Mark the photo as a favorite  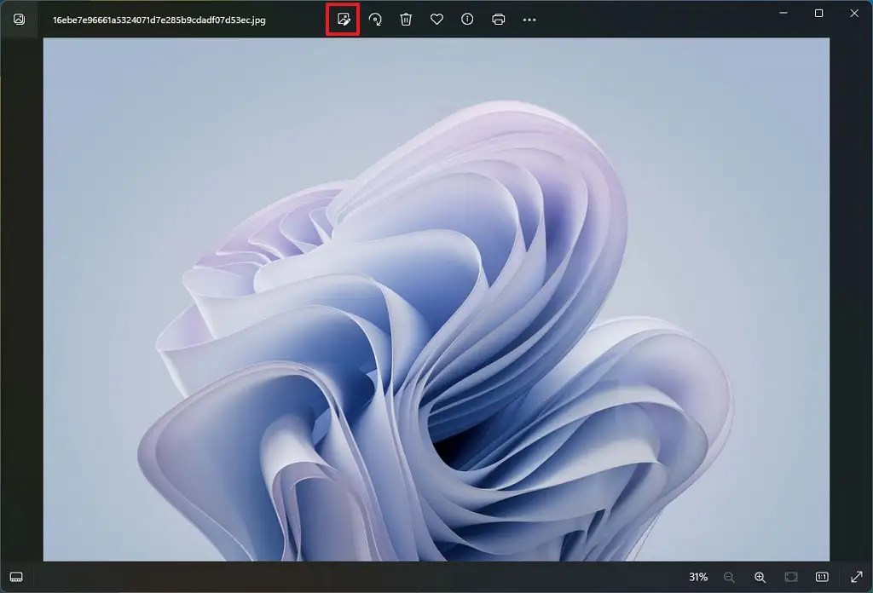coord(436,19)
